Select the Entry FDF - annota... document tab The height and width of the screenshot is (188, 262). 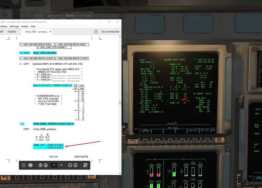37,32
